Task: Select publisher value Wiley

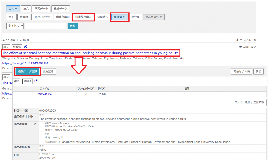Action: click(43, 150)
